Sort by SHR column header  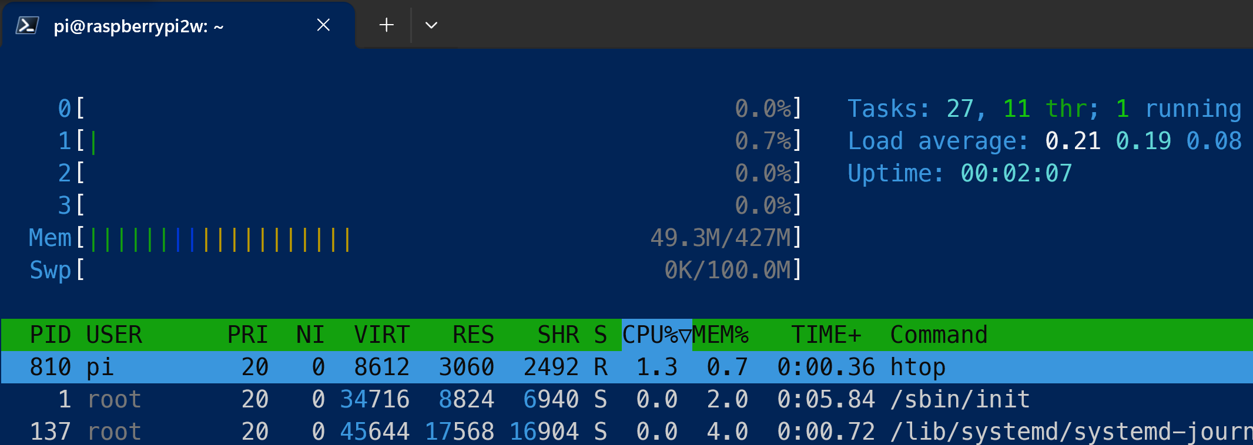click(x=558, y=335)
